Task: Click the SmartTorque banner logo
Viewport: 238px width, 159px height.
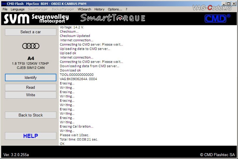Action: tap(113, 18)
